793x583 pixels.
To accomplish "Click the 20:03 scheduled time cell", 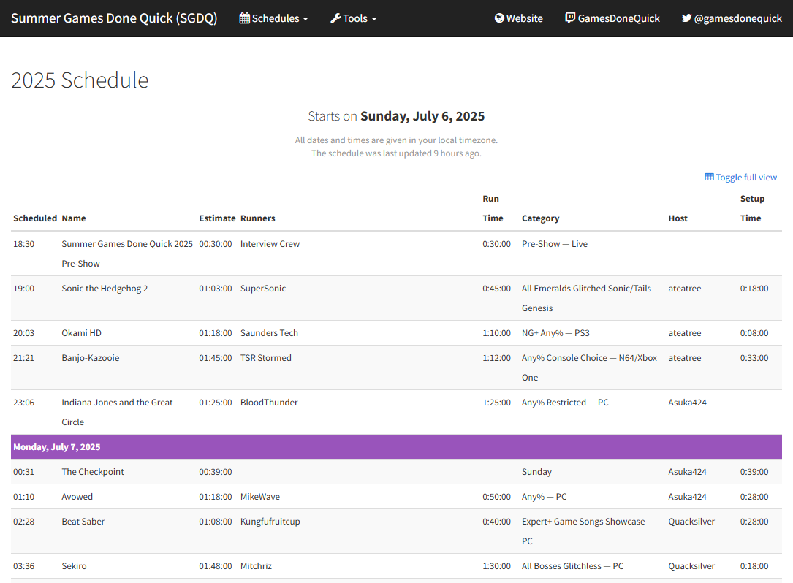I will (24, 332).
